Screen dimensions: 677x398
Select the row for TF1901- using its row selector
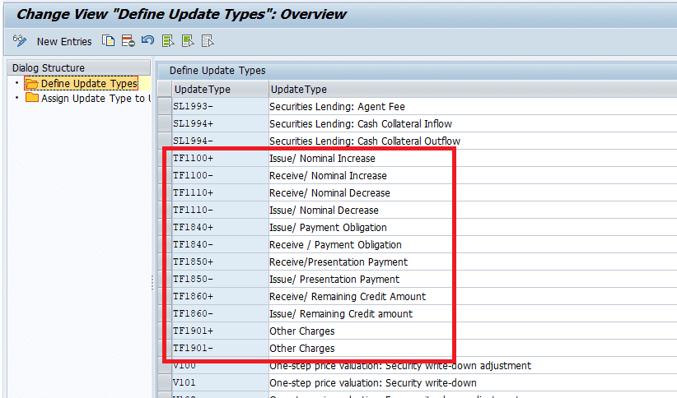click(163, 349)
